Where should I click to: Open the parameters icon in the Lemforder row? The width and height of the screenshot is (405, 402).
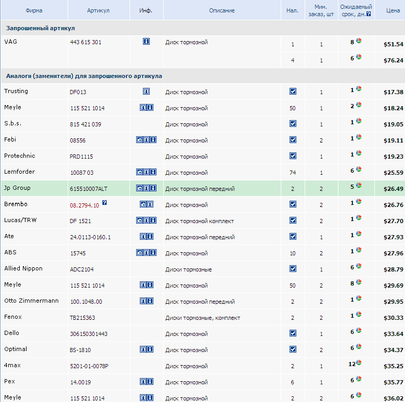(x=146, y=172)
